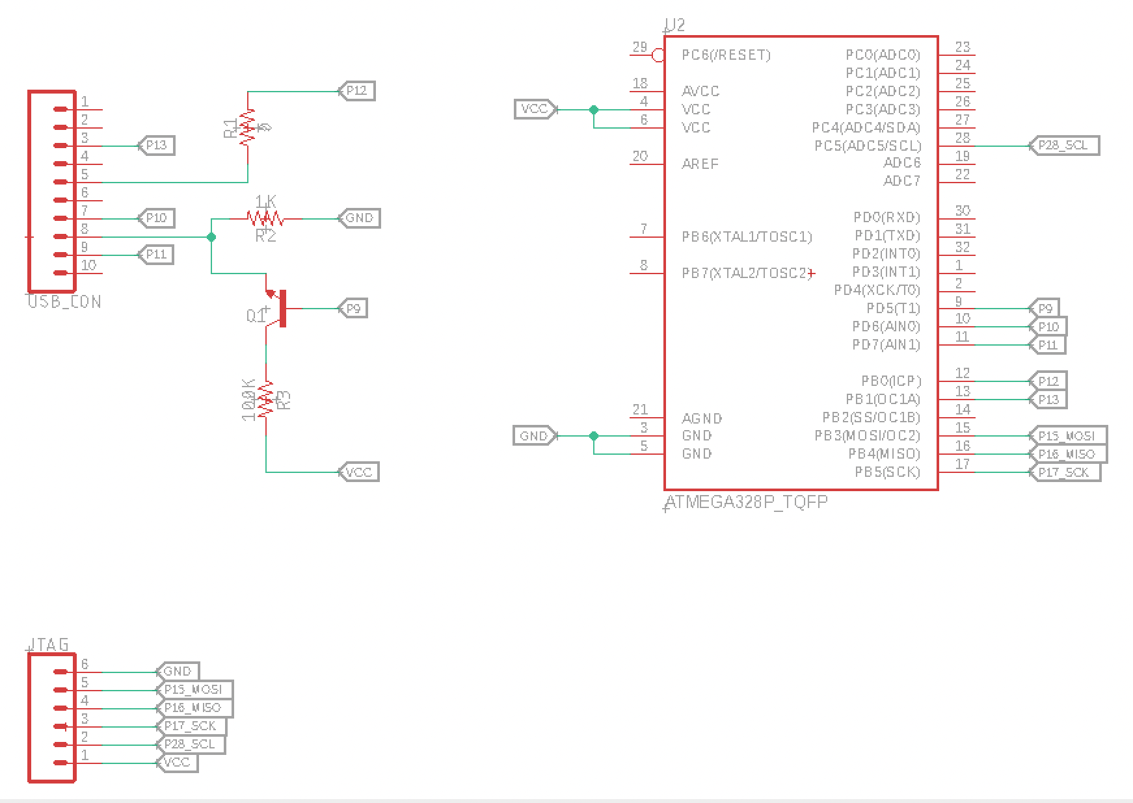Click the P12 net label wired to R1
The height and width of the screenshot is (803, 1133).
point(357,91)
